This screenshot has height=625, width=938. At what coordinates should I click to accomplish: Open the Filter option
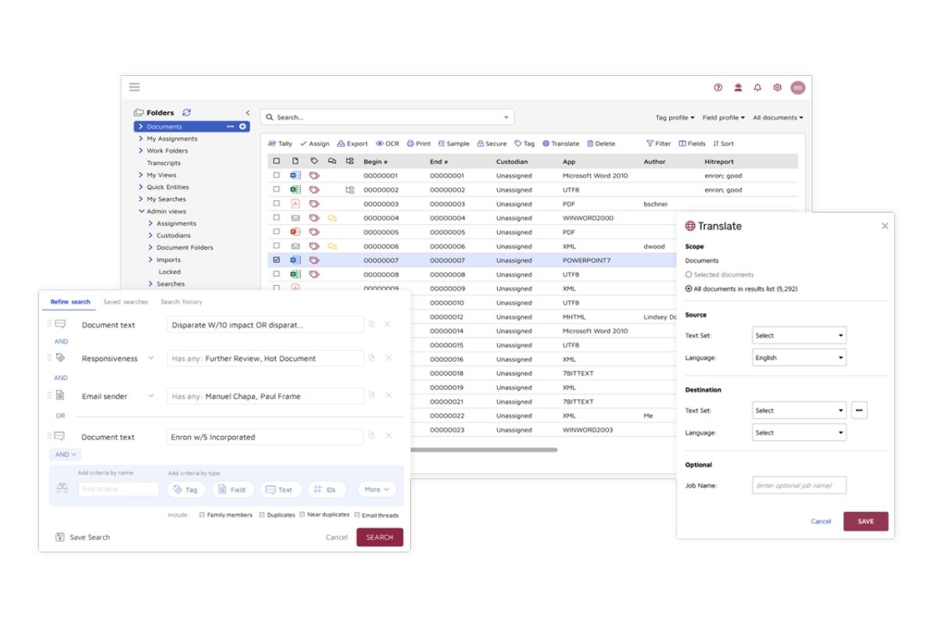pos(658,144)
